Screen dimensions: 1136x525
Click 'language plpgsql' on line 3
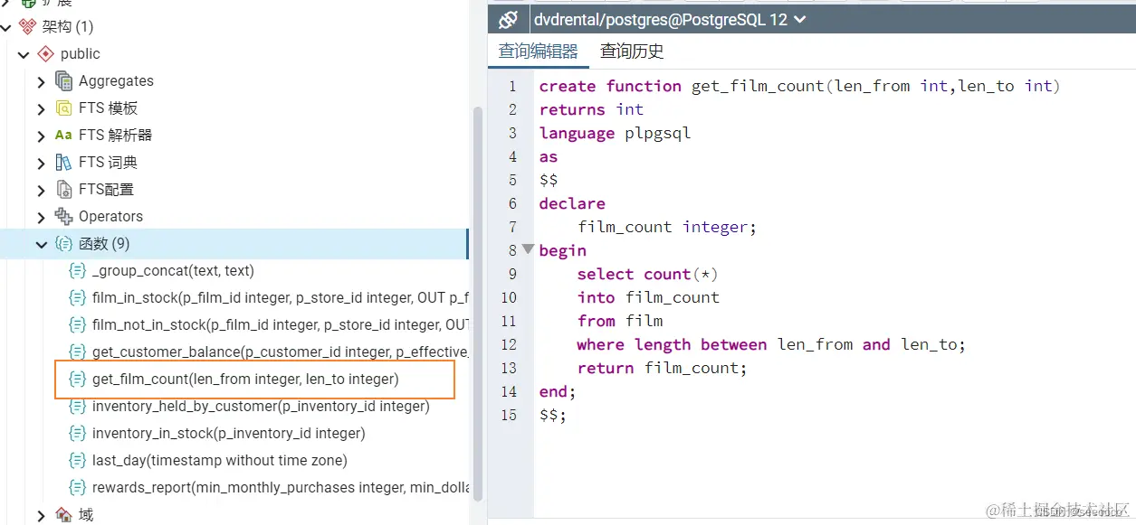615,133
